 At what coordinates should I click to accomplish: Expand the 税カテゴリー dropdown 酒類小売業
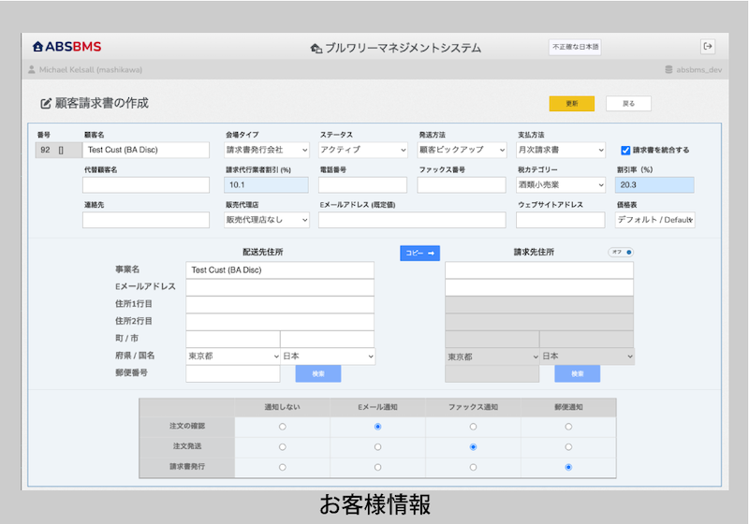click(x=561, y=184)
